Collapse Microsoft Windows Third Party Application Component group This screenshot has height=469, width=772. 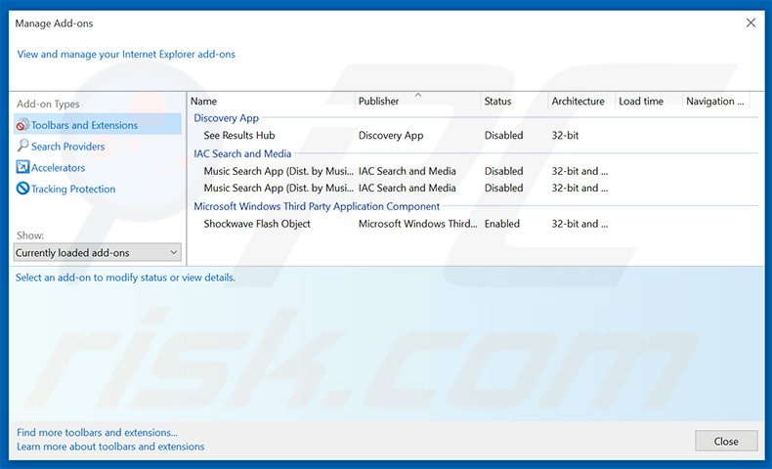tap(317, 206)
